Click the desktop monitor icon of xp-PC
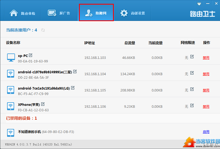Viewport: 220px width, 149px height. [11, 58]
